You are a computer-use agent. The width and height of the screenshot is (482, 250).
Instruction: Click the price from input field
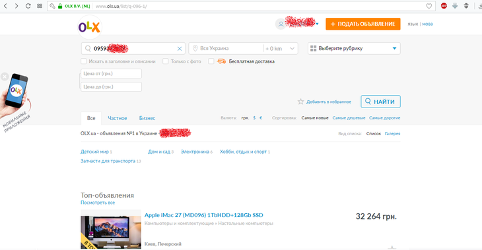[112, 74]
